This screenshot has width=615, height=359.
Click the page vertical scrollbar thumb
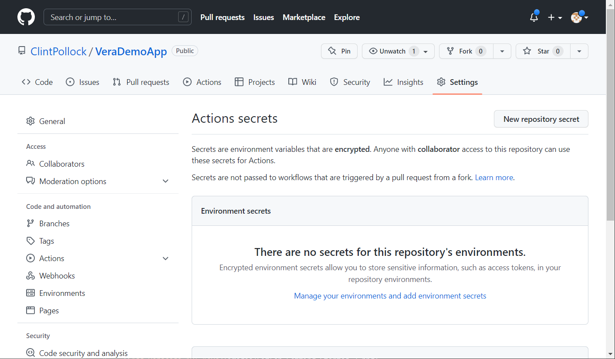tap(611, 114)
